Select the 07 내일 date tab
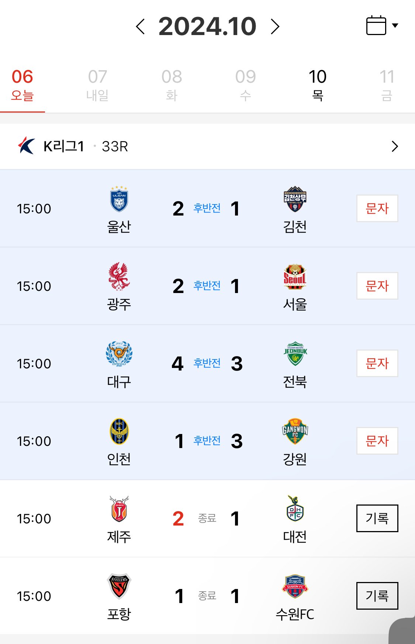Viewport: 415px width, 644px height. tap(97, 85)
